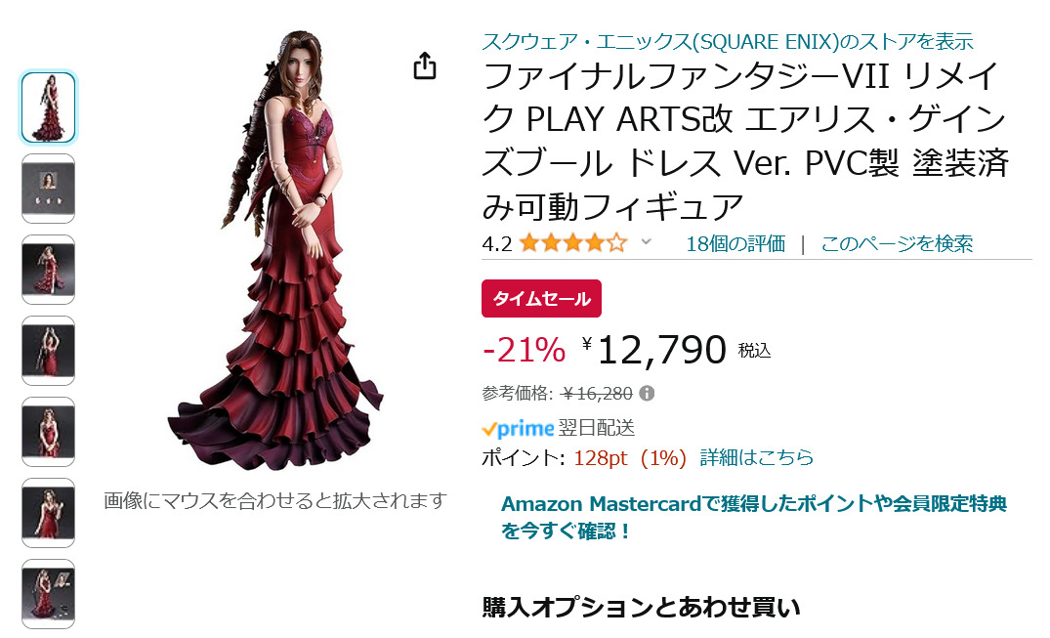Image resolution: width=1050 pixels, height=638 pixels.
Task: Select the accessories thumbnail with face parts
Action: 48,189
